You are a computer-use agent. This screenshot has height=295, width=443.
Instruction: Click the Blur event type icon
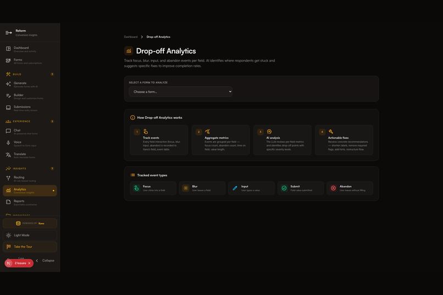pos(186,188)
